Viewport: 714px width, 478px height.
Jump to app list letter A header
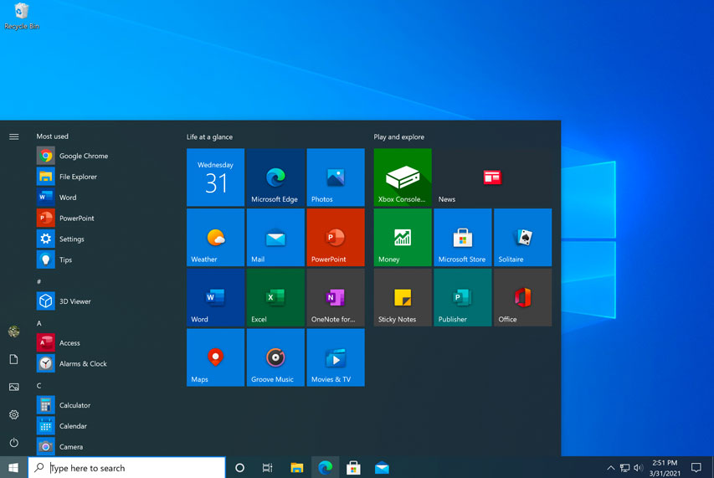[39, 323]
